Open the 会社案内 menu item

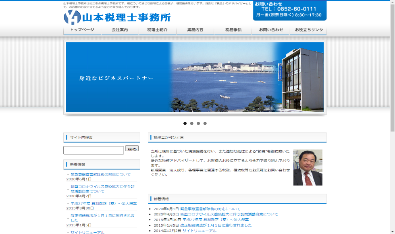coord(120,30)
